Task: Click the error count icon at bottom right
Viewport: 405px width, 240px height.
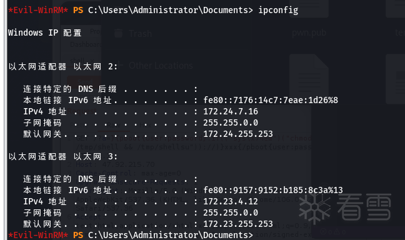Action: click(x=323, y=231)
